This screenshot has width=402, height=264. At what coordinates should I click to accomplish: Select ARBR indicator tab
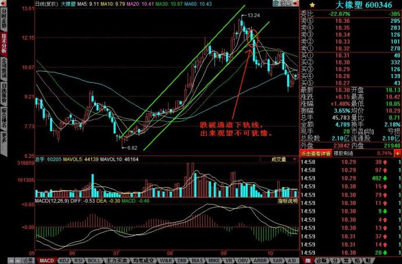pos(260,261)
